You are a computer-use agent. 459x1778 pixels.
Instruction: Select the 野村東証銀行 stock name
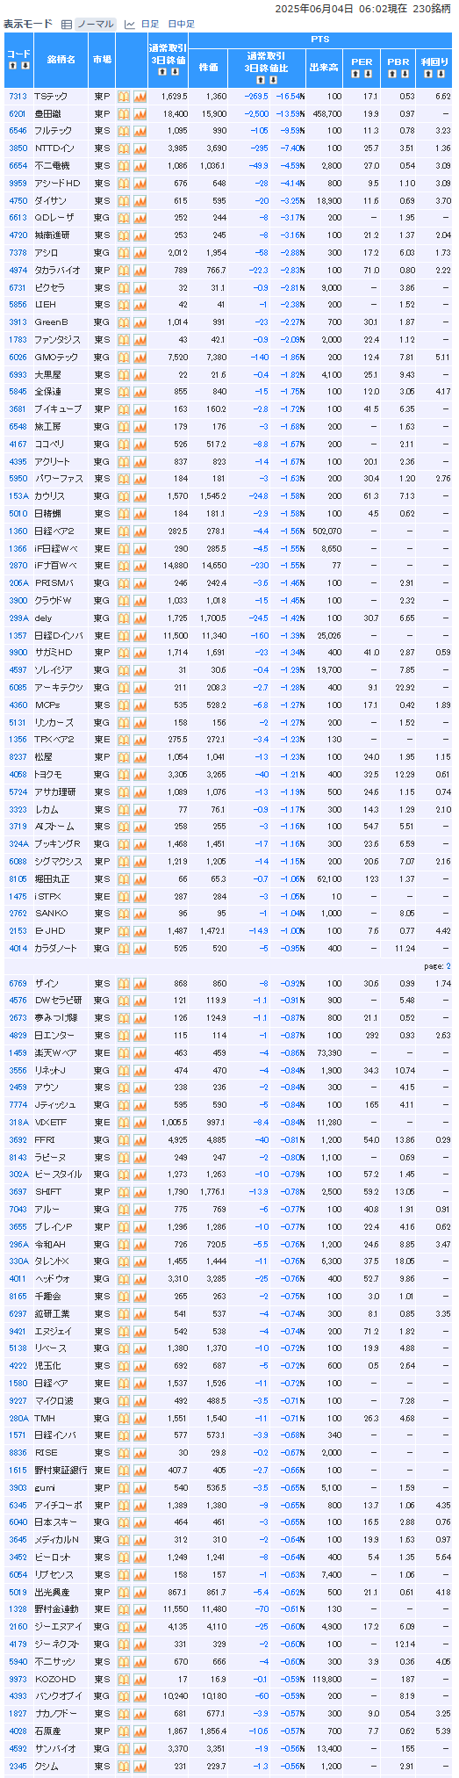61,1471
